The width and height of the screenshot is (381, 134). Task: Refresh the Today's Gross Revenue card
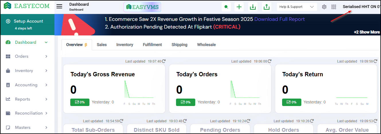pos(164,61)
